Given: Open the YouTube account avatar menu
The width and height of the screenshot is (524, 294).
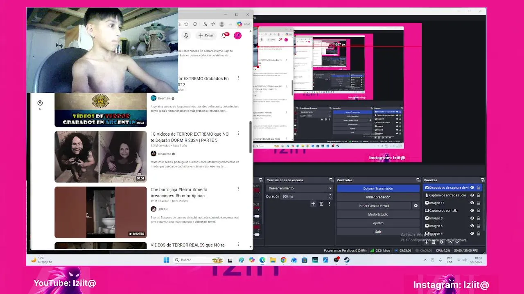Looking at the screenshot, I should [237, 36].
